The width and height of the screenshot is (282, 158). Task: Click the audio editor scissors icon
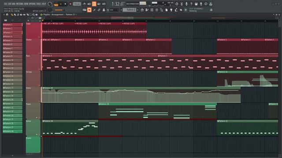[x=182, y=4]
